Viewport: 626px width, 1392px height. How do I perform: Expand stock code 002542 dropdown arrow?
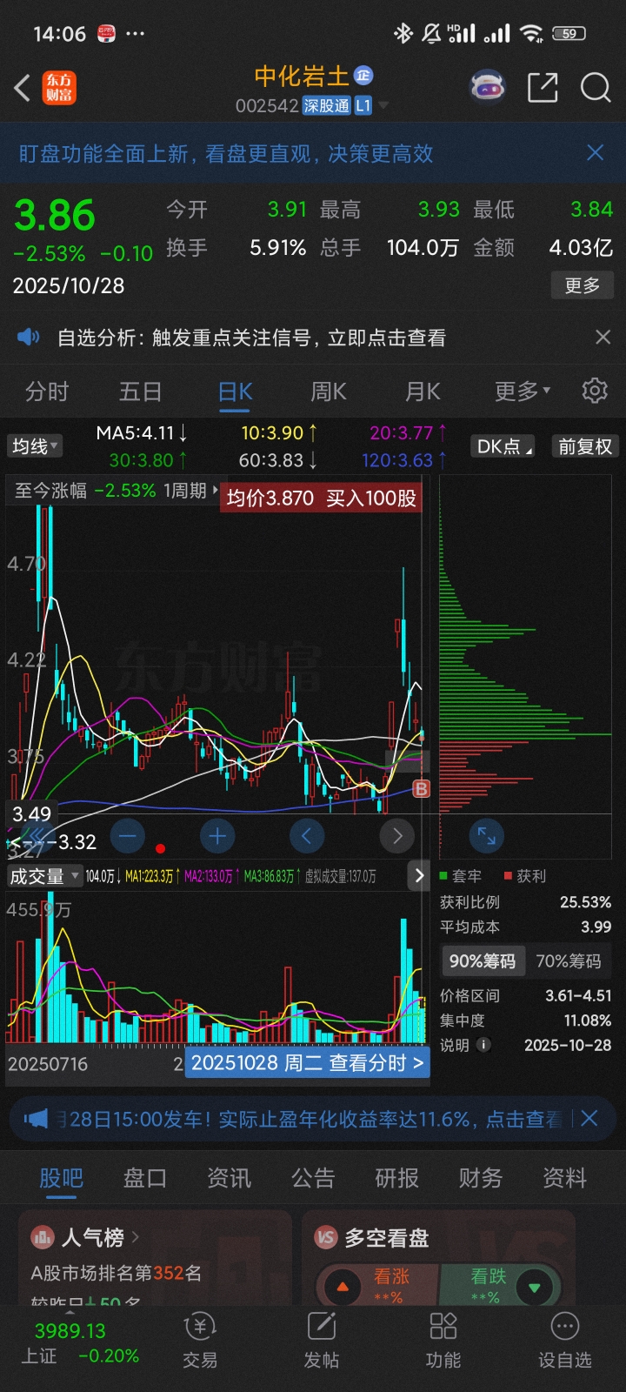click(x=383, y=106)
